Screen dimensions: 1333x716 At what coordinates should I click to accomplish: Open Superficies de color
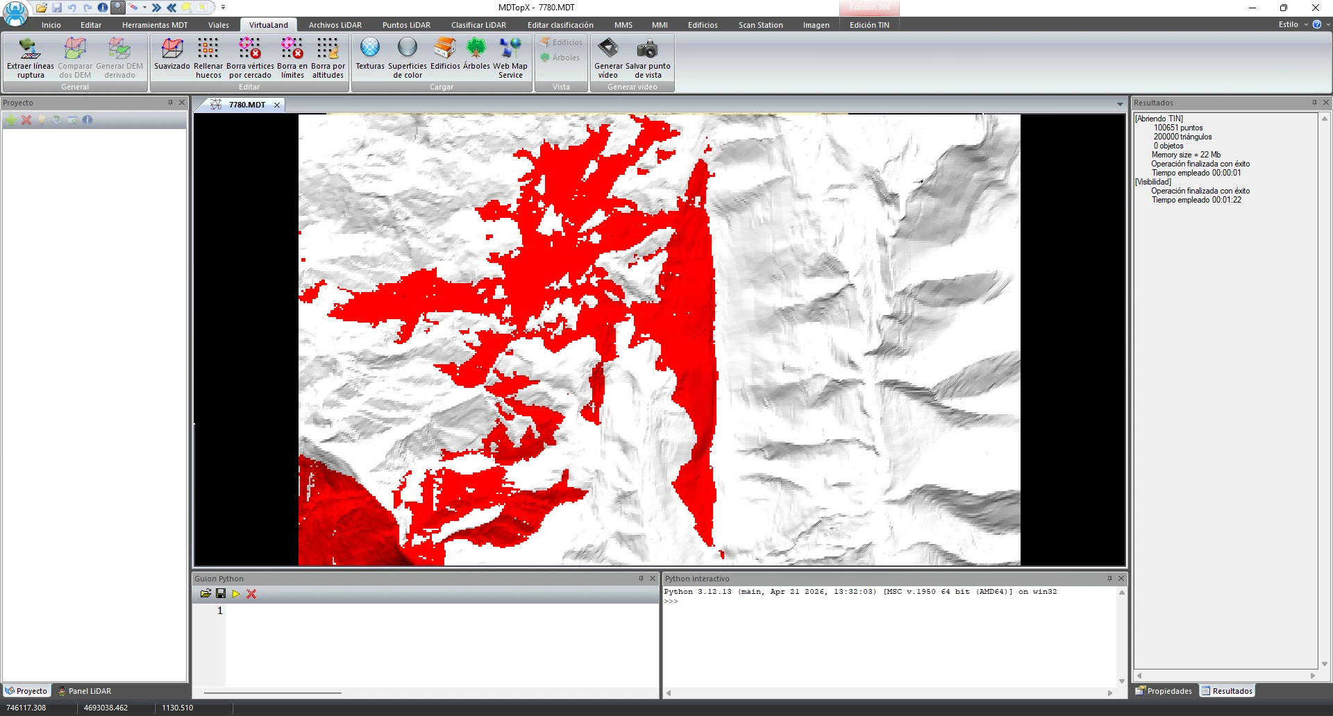[408, 58]
